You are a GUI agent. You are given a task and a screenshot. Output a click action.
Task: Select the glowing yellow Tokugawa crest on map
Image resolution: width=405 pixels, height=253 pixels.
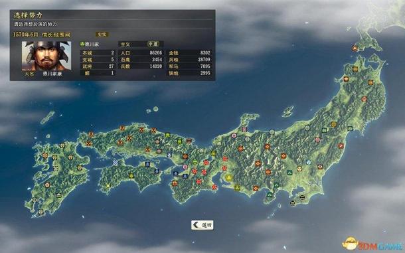pyautogui.click(x=228, y=177)
